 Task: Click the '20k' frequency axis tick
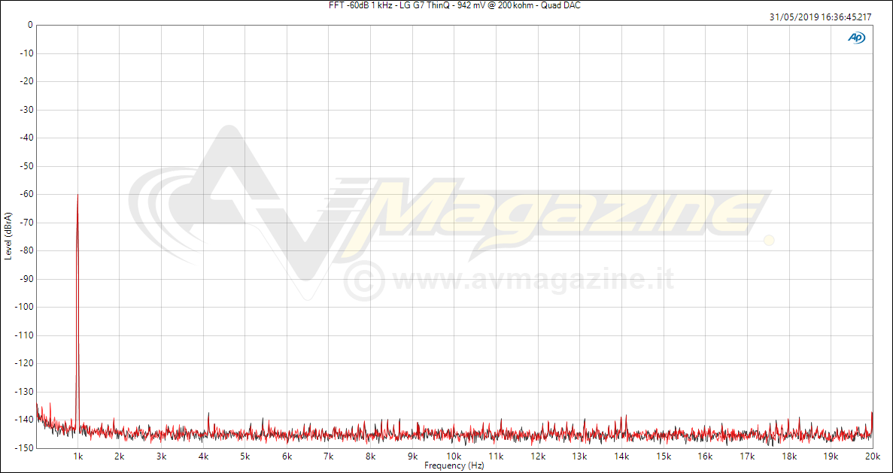(x=872, y=456)
